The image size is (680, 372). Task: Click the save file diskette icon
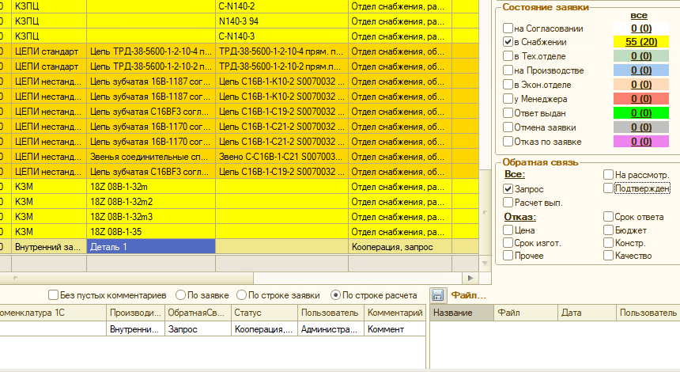tap(437, 295)
